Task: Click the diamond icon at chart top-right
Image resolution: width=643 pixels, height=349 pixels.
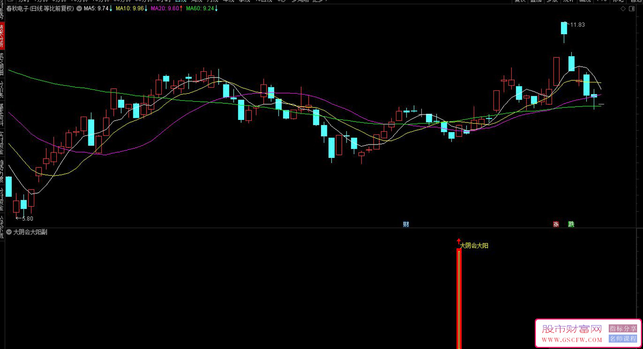Action: (622, 9)
